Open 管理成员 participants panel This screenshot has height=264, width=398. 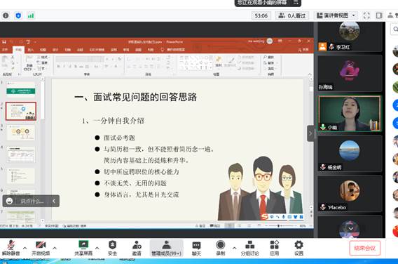(166, 247)
